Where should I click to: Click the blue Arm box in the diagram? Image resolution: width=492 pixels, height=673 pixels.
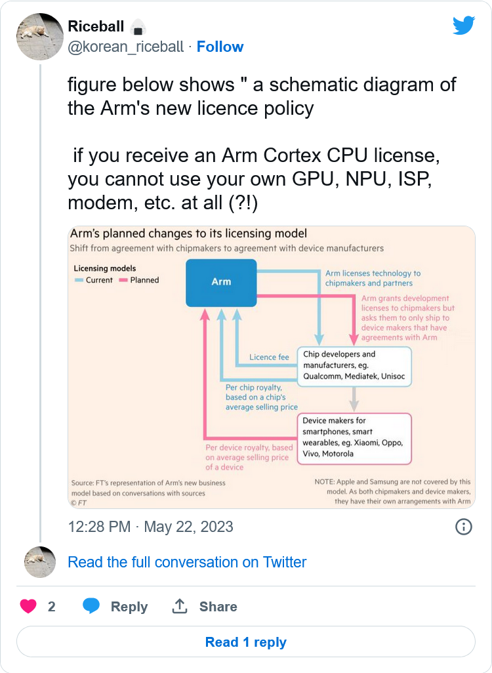coord(221,282)
